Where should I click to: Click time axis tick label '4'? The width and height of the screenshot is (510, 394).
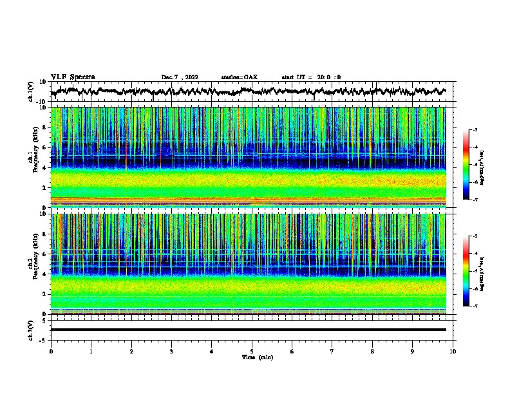coord(212,352)
